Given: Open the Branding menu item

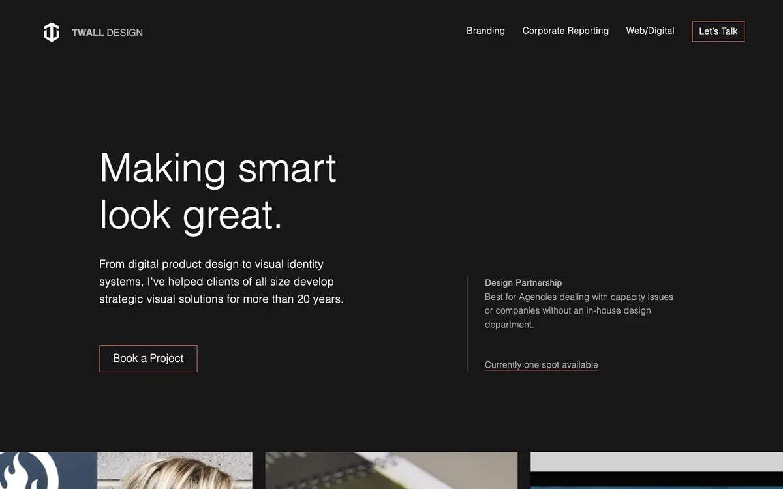Looking at the screenshot, I should (485, 31).
